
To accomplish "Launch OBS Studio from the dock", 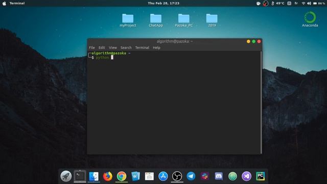I will [x=177, y=176].
